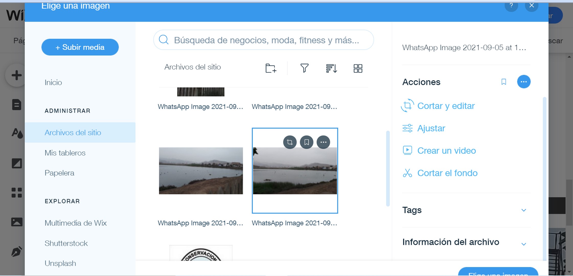Open more options on selected thumbnail
The width and height of the screenshot is (573, 276).
323,142
